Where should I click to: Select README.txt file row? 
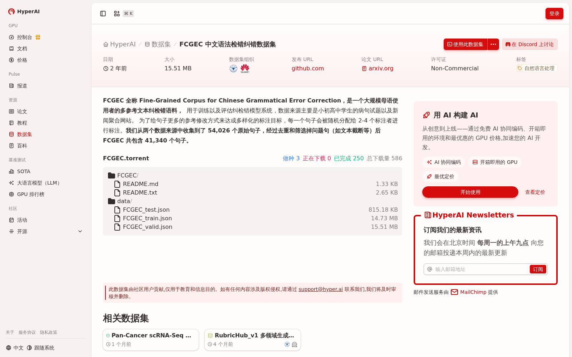click(252, 192)
